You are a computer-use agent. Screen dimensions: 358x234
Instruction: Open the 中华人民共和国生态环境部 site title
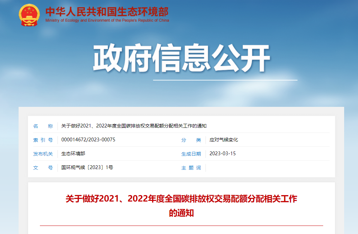pyautogui.click(x=107, y=11)
